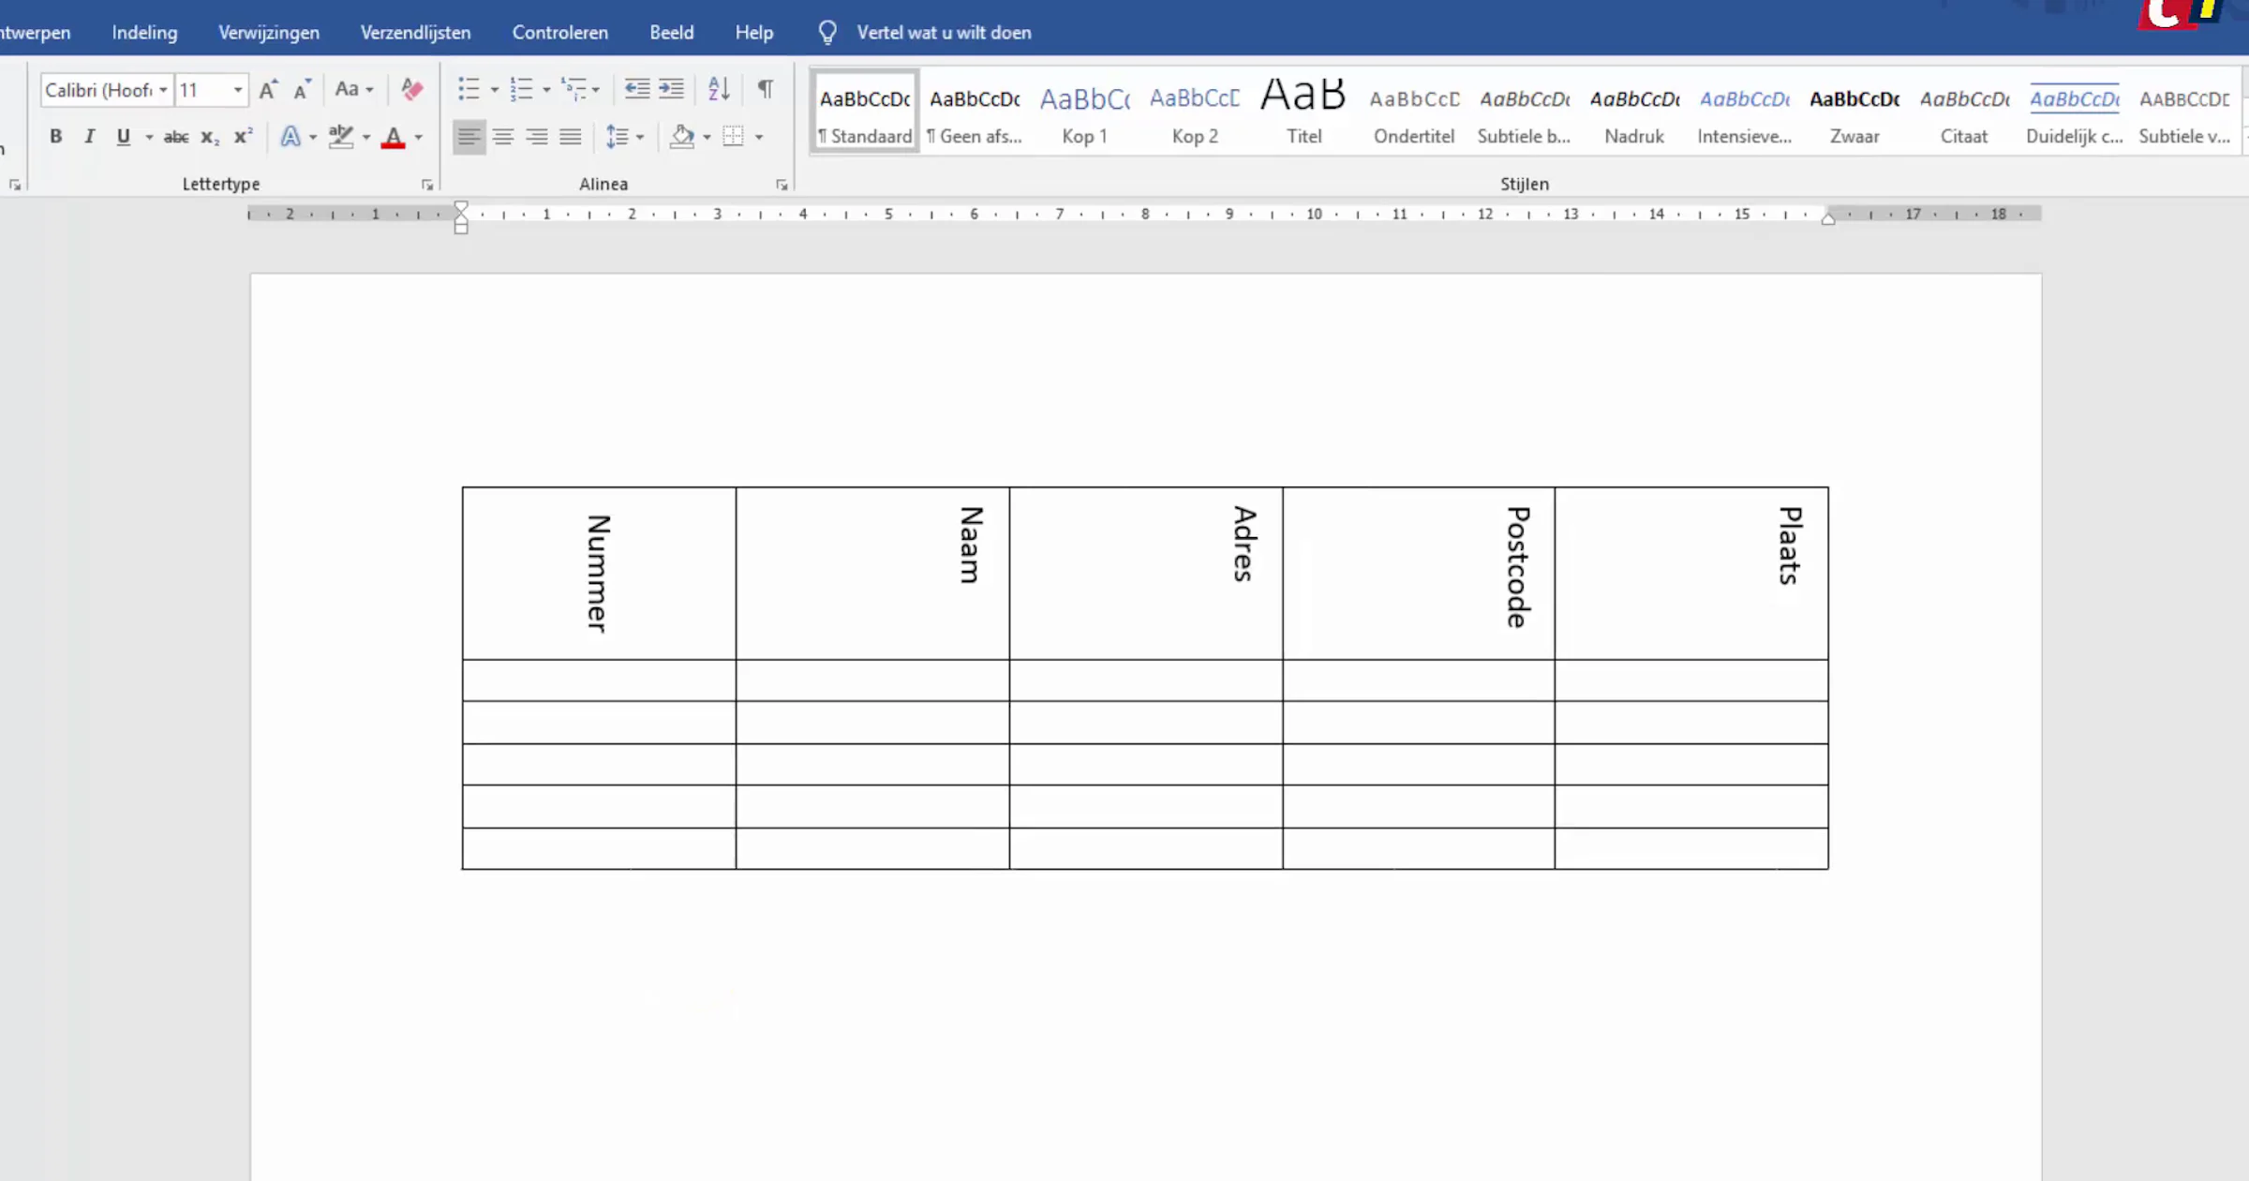Apply the Standaard style
The image size is (2249, 1181).
[x=865, y=111]
